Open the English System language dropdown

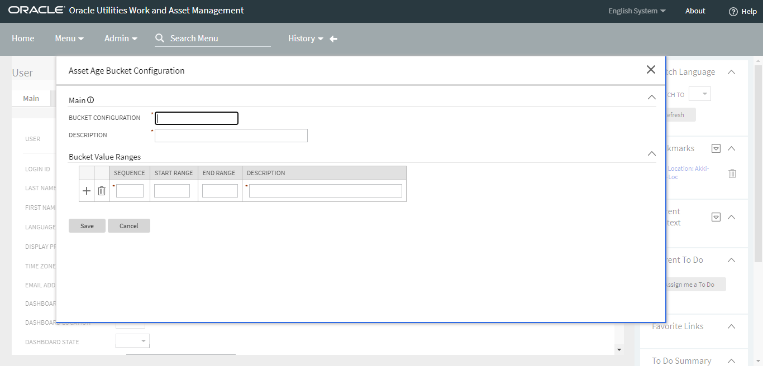click(x=636, y=11)
